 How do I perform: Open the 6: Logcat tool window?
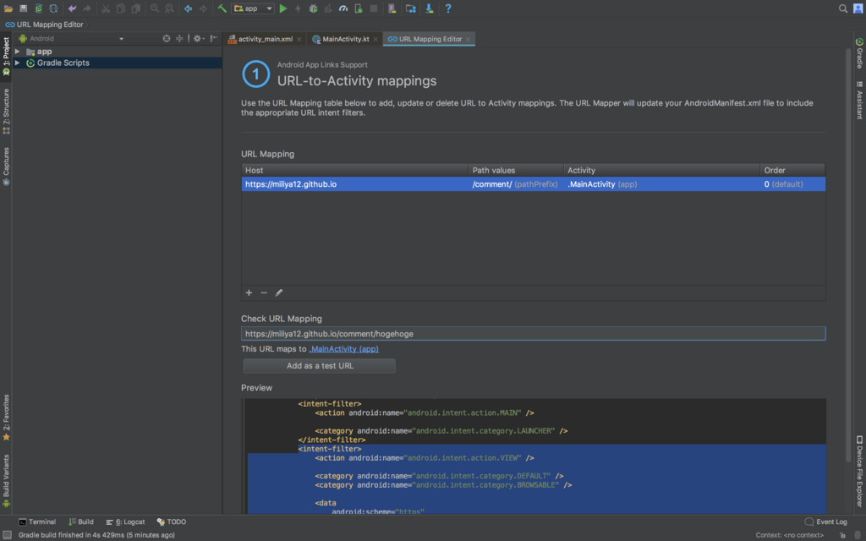pyautogui.click(x=125, y=522)
